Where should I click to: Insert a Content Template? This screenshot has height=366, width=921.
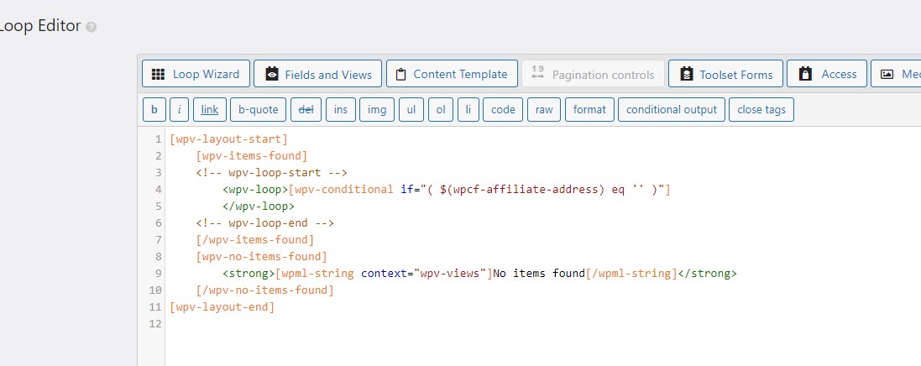coord(452,74)
